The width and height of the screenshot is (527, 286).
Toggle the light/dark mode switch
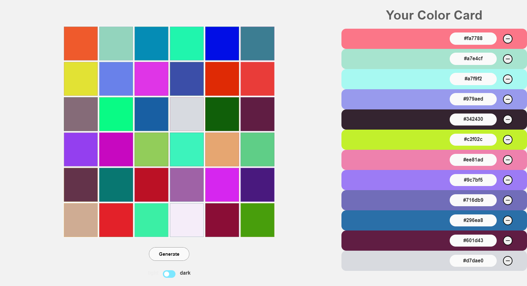[x=169, y=274]
